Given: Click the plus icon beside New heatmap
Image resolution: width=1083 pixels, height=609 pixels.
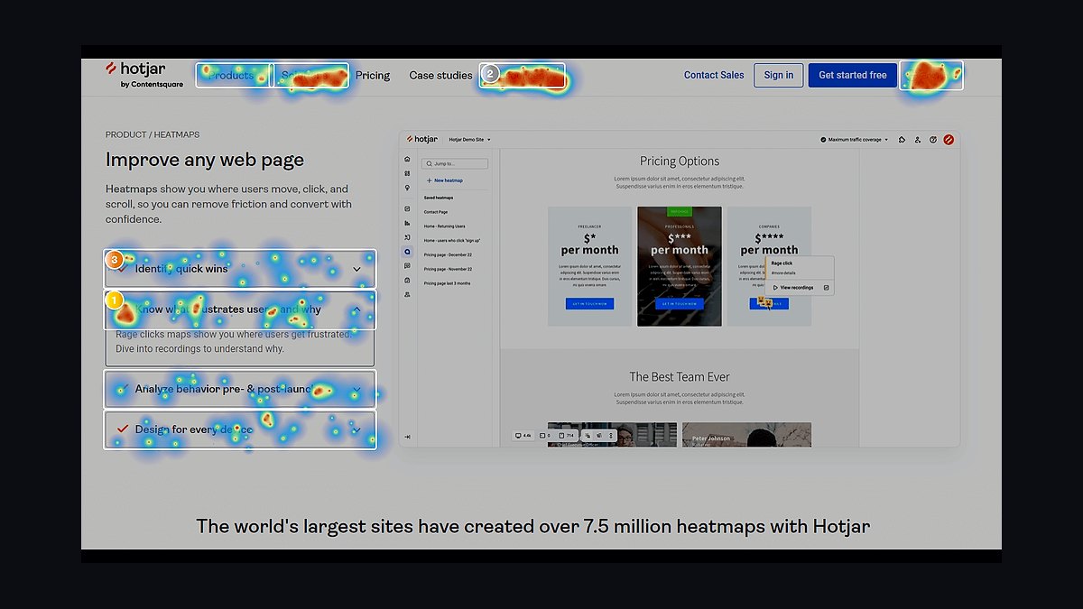Looking at the screenshot, I should pos(429,180).
